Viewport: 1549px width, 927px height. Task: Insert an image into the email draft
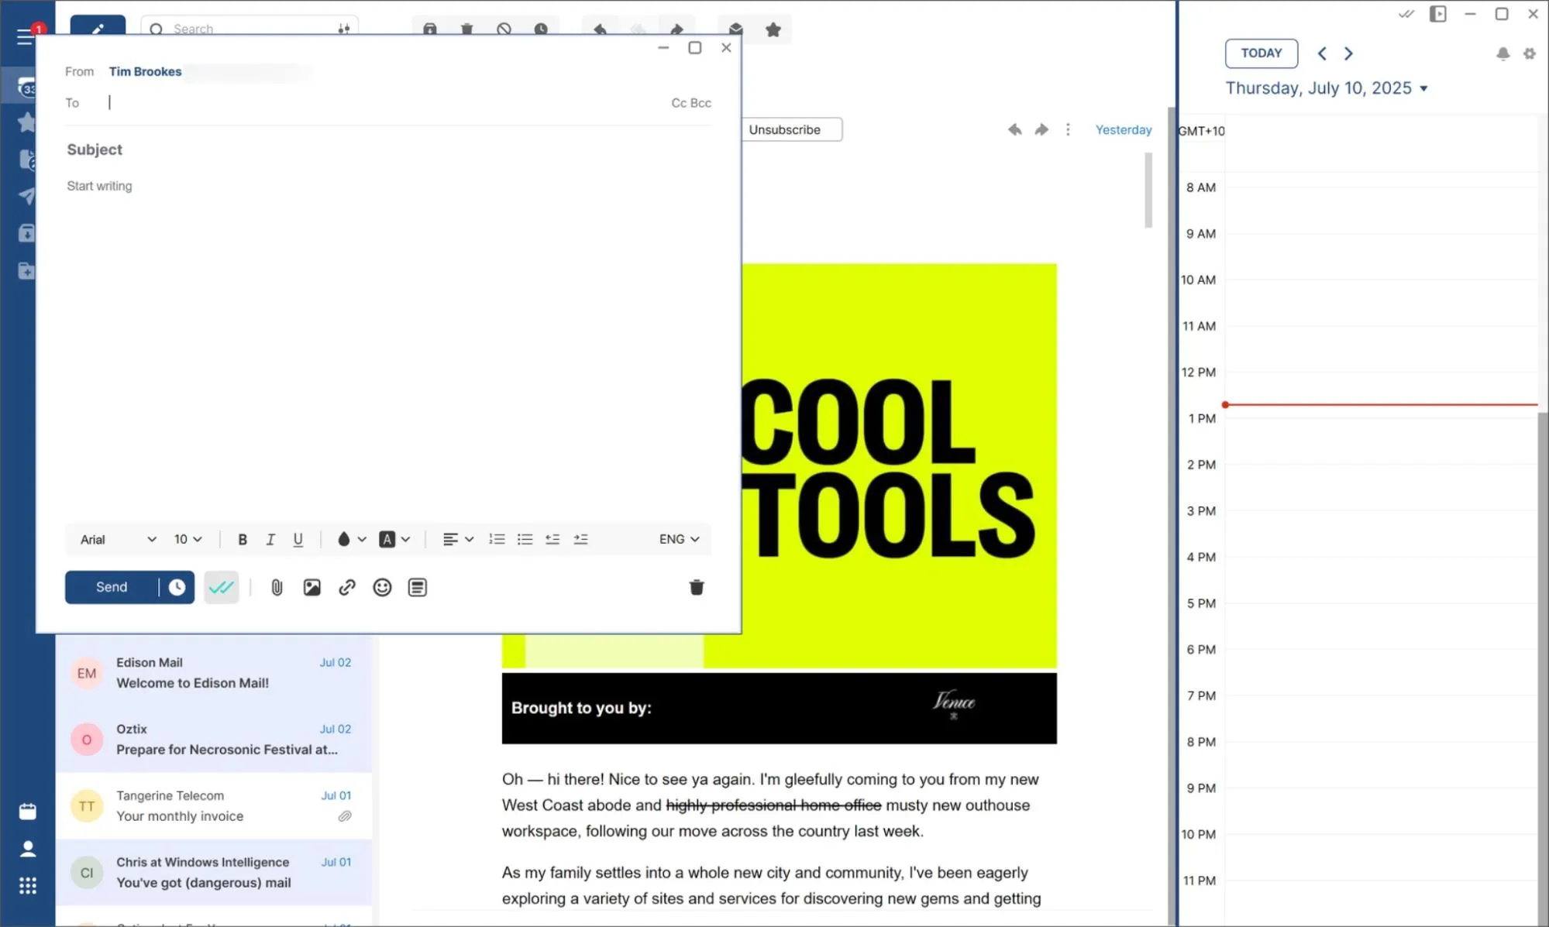pyautogui.click(x=312, y=587)
